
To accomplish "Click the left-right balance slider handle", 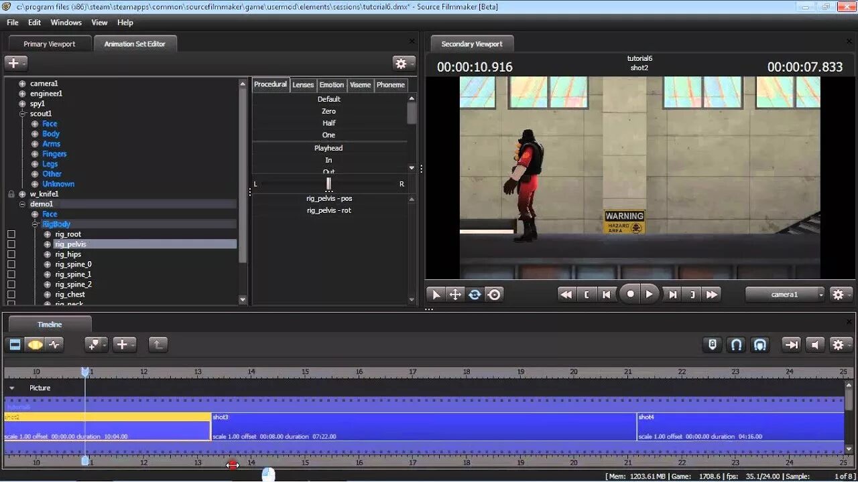I will click(329, 183).
